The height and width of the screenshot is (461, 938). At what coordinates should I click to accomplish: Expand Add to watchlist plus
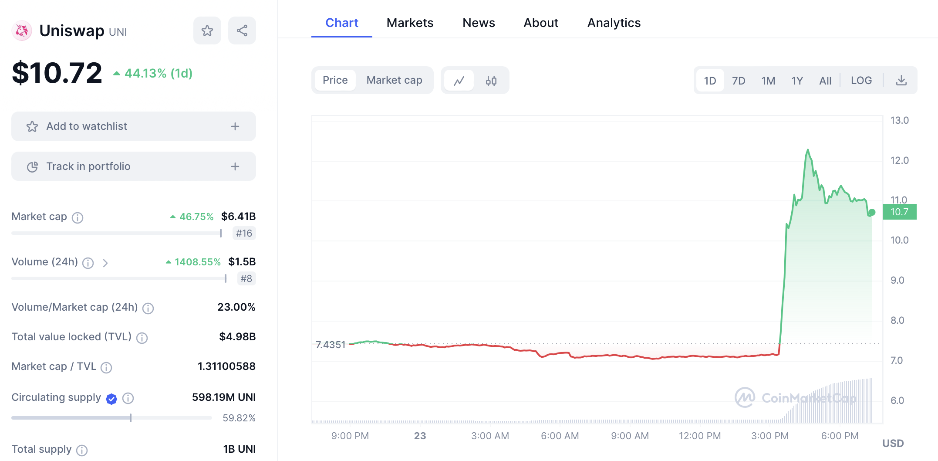coord(235,126)
